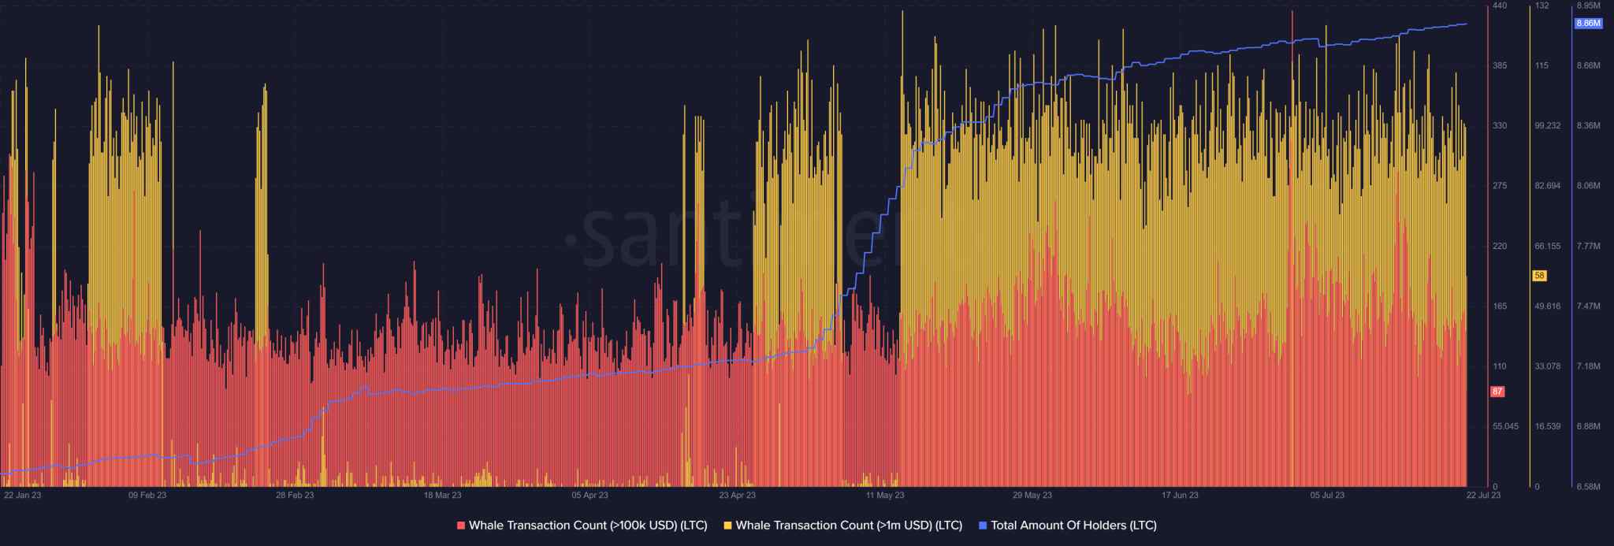This screenshot has height=546, width=1614.
Task: Click the 11 May 23 date label
Action: (x=885, y=496)
